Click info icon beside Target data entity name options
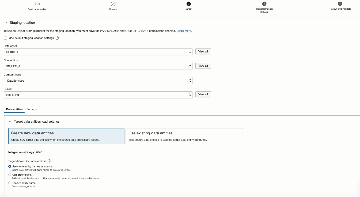Screen dimensions: 360x197 pos(50,161)
